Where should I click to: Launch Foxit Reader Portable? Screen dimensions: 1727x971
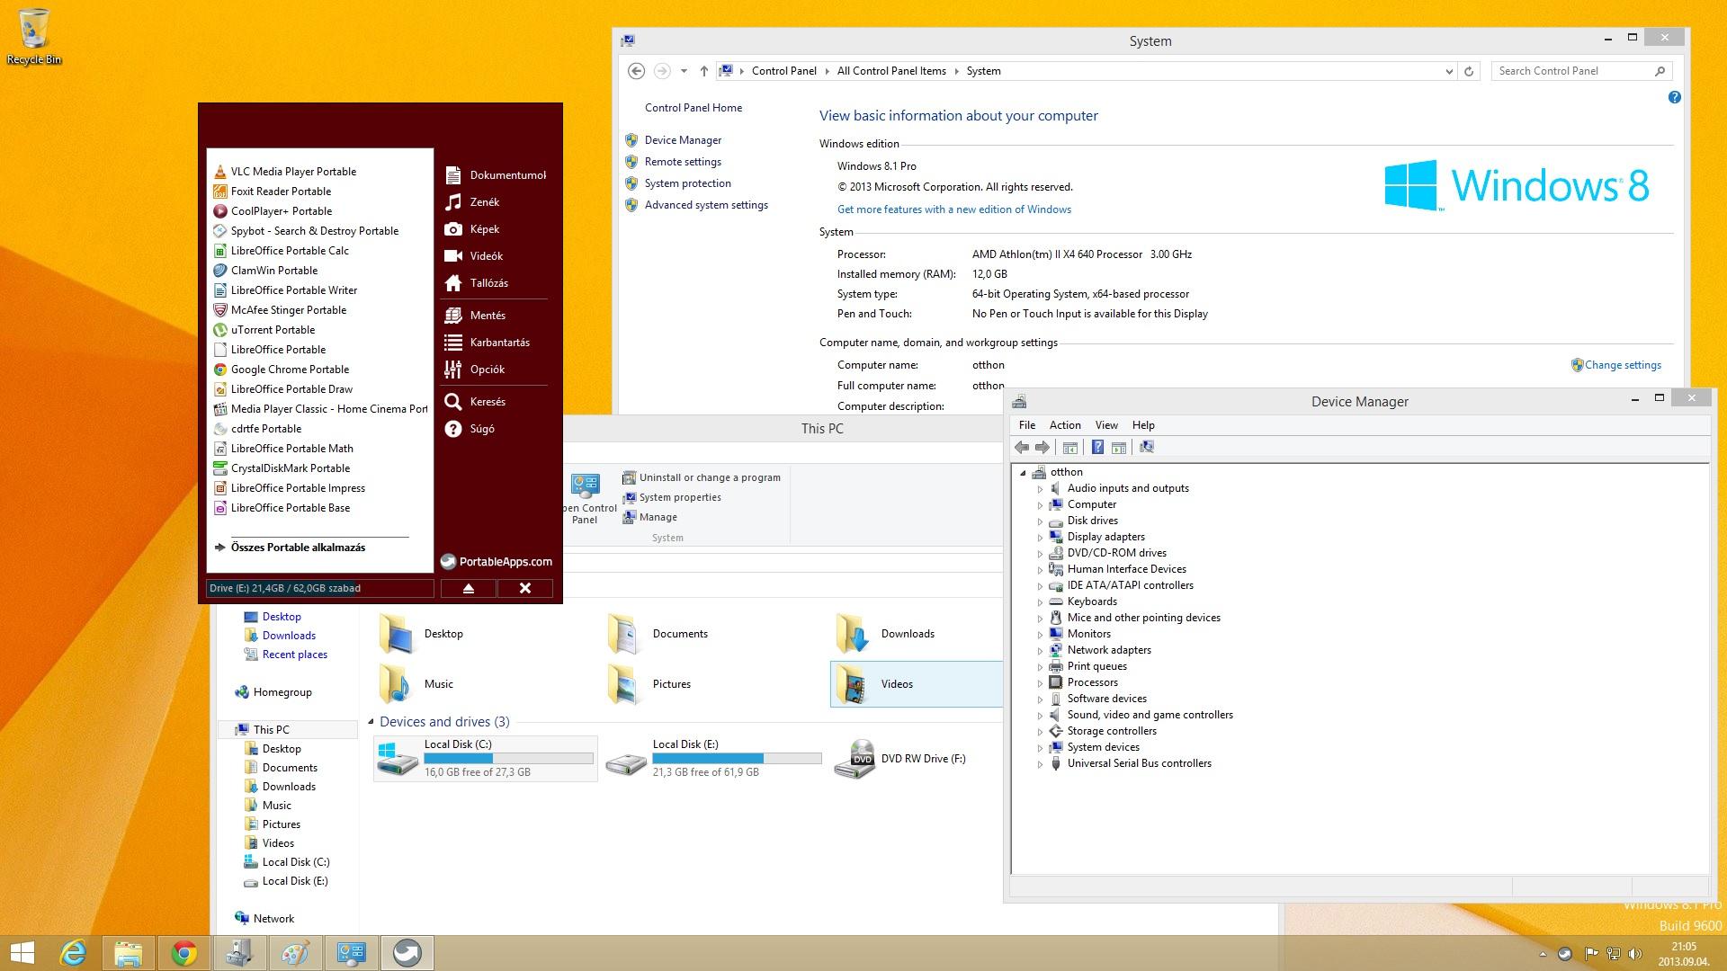point(273,192)
